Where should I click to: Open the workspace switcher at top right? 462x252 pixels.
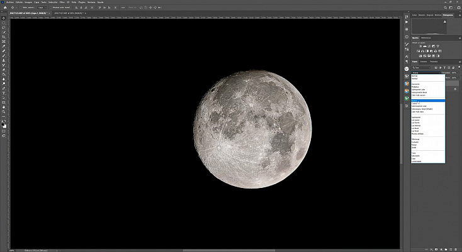(451, 8)
